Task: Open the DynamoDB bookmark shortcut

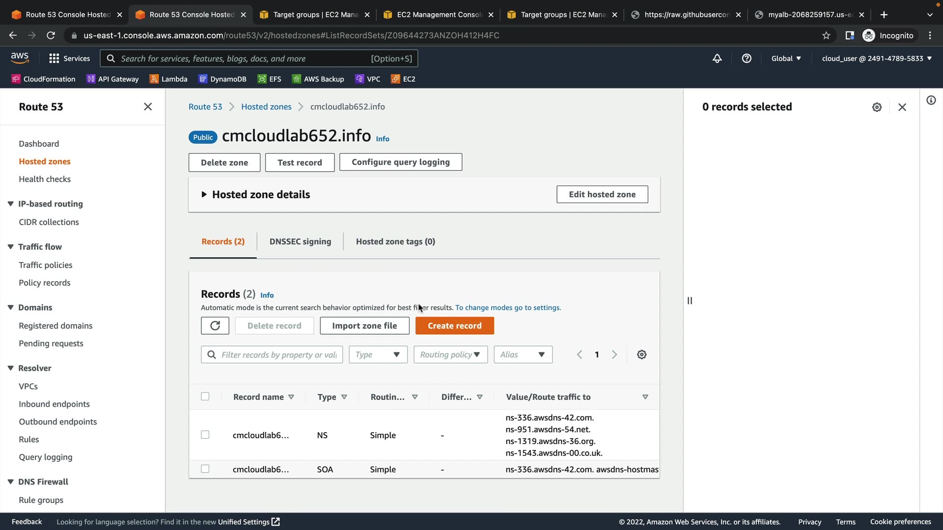Action: [x=222, y=79]
